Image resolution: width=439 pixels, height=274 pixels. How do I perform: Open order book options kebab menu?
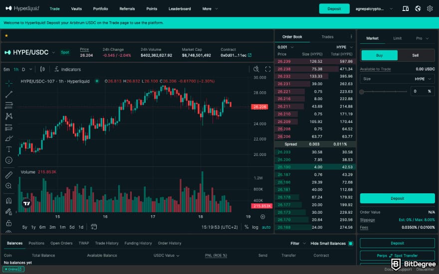pyautogui.click(x=351, y=37)
